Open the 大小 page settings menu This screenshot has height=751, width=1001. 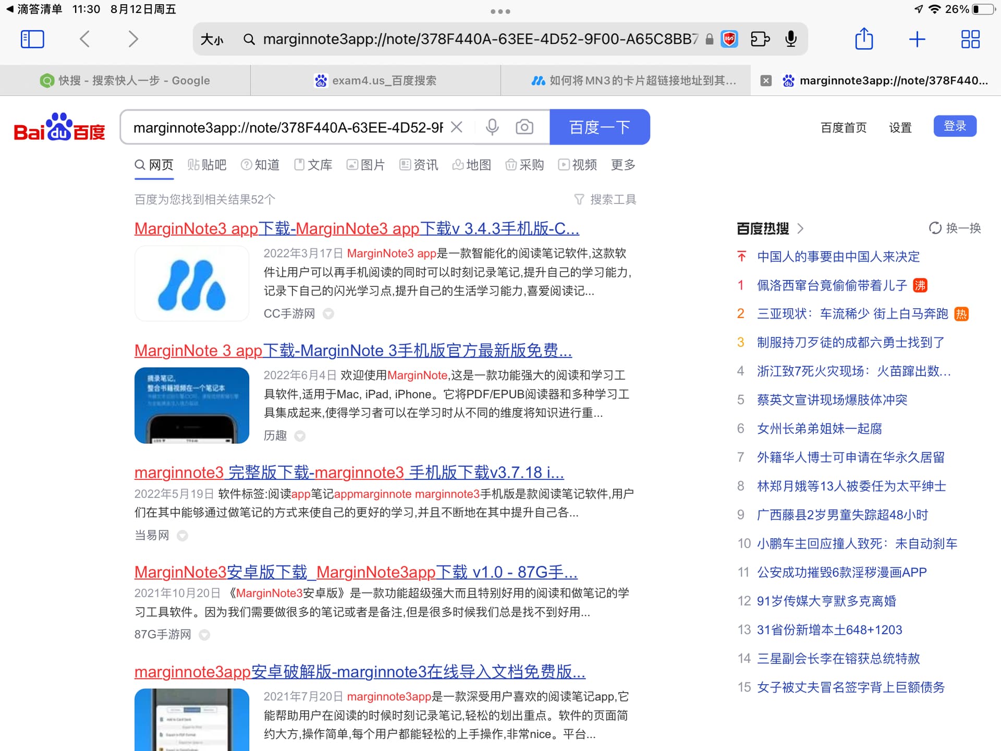(212, 39)
